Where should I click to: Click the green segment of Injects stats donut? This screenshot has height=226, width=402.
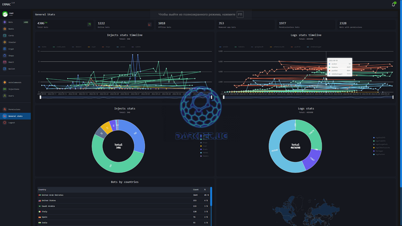[x=108, y=163]
